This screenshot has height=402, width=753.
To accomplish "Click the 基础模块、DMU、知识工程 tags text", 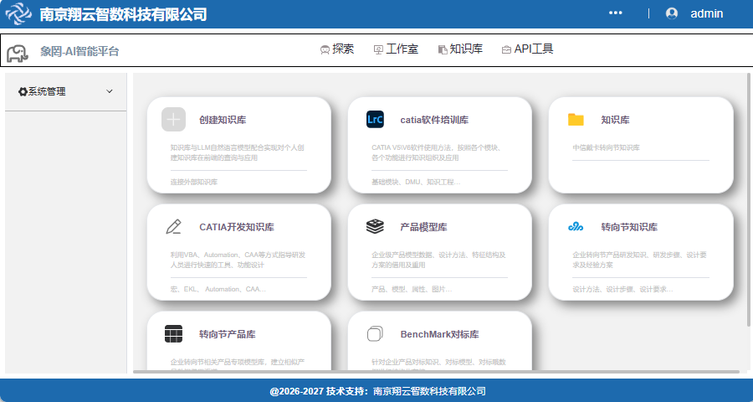I will click(416, 183).
